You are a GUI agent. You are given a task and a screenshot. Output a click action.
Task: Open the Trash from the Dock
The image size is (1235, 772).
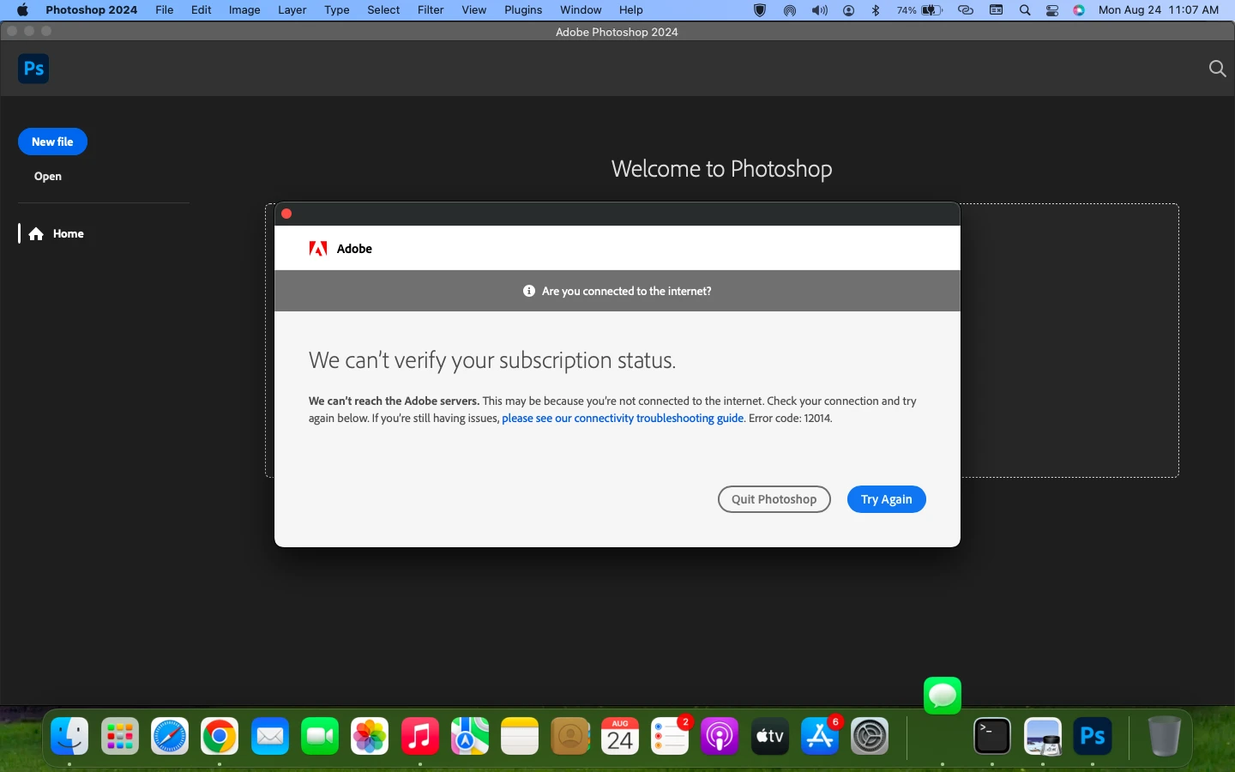pos(1164,736)
